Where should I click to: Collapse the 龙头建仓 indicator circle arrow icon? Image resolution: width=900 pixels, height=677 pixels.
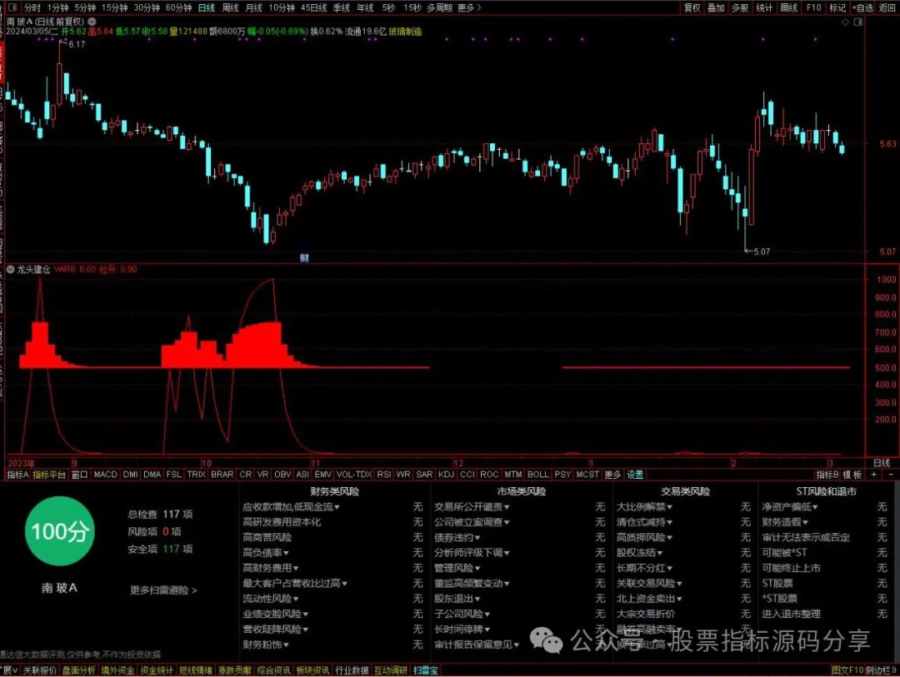(10, 269)
